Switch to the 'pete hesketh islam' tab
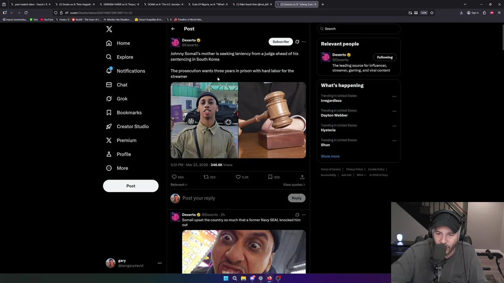 (30, 4)
